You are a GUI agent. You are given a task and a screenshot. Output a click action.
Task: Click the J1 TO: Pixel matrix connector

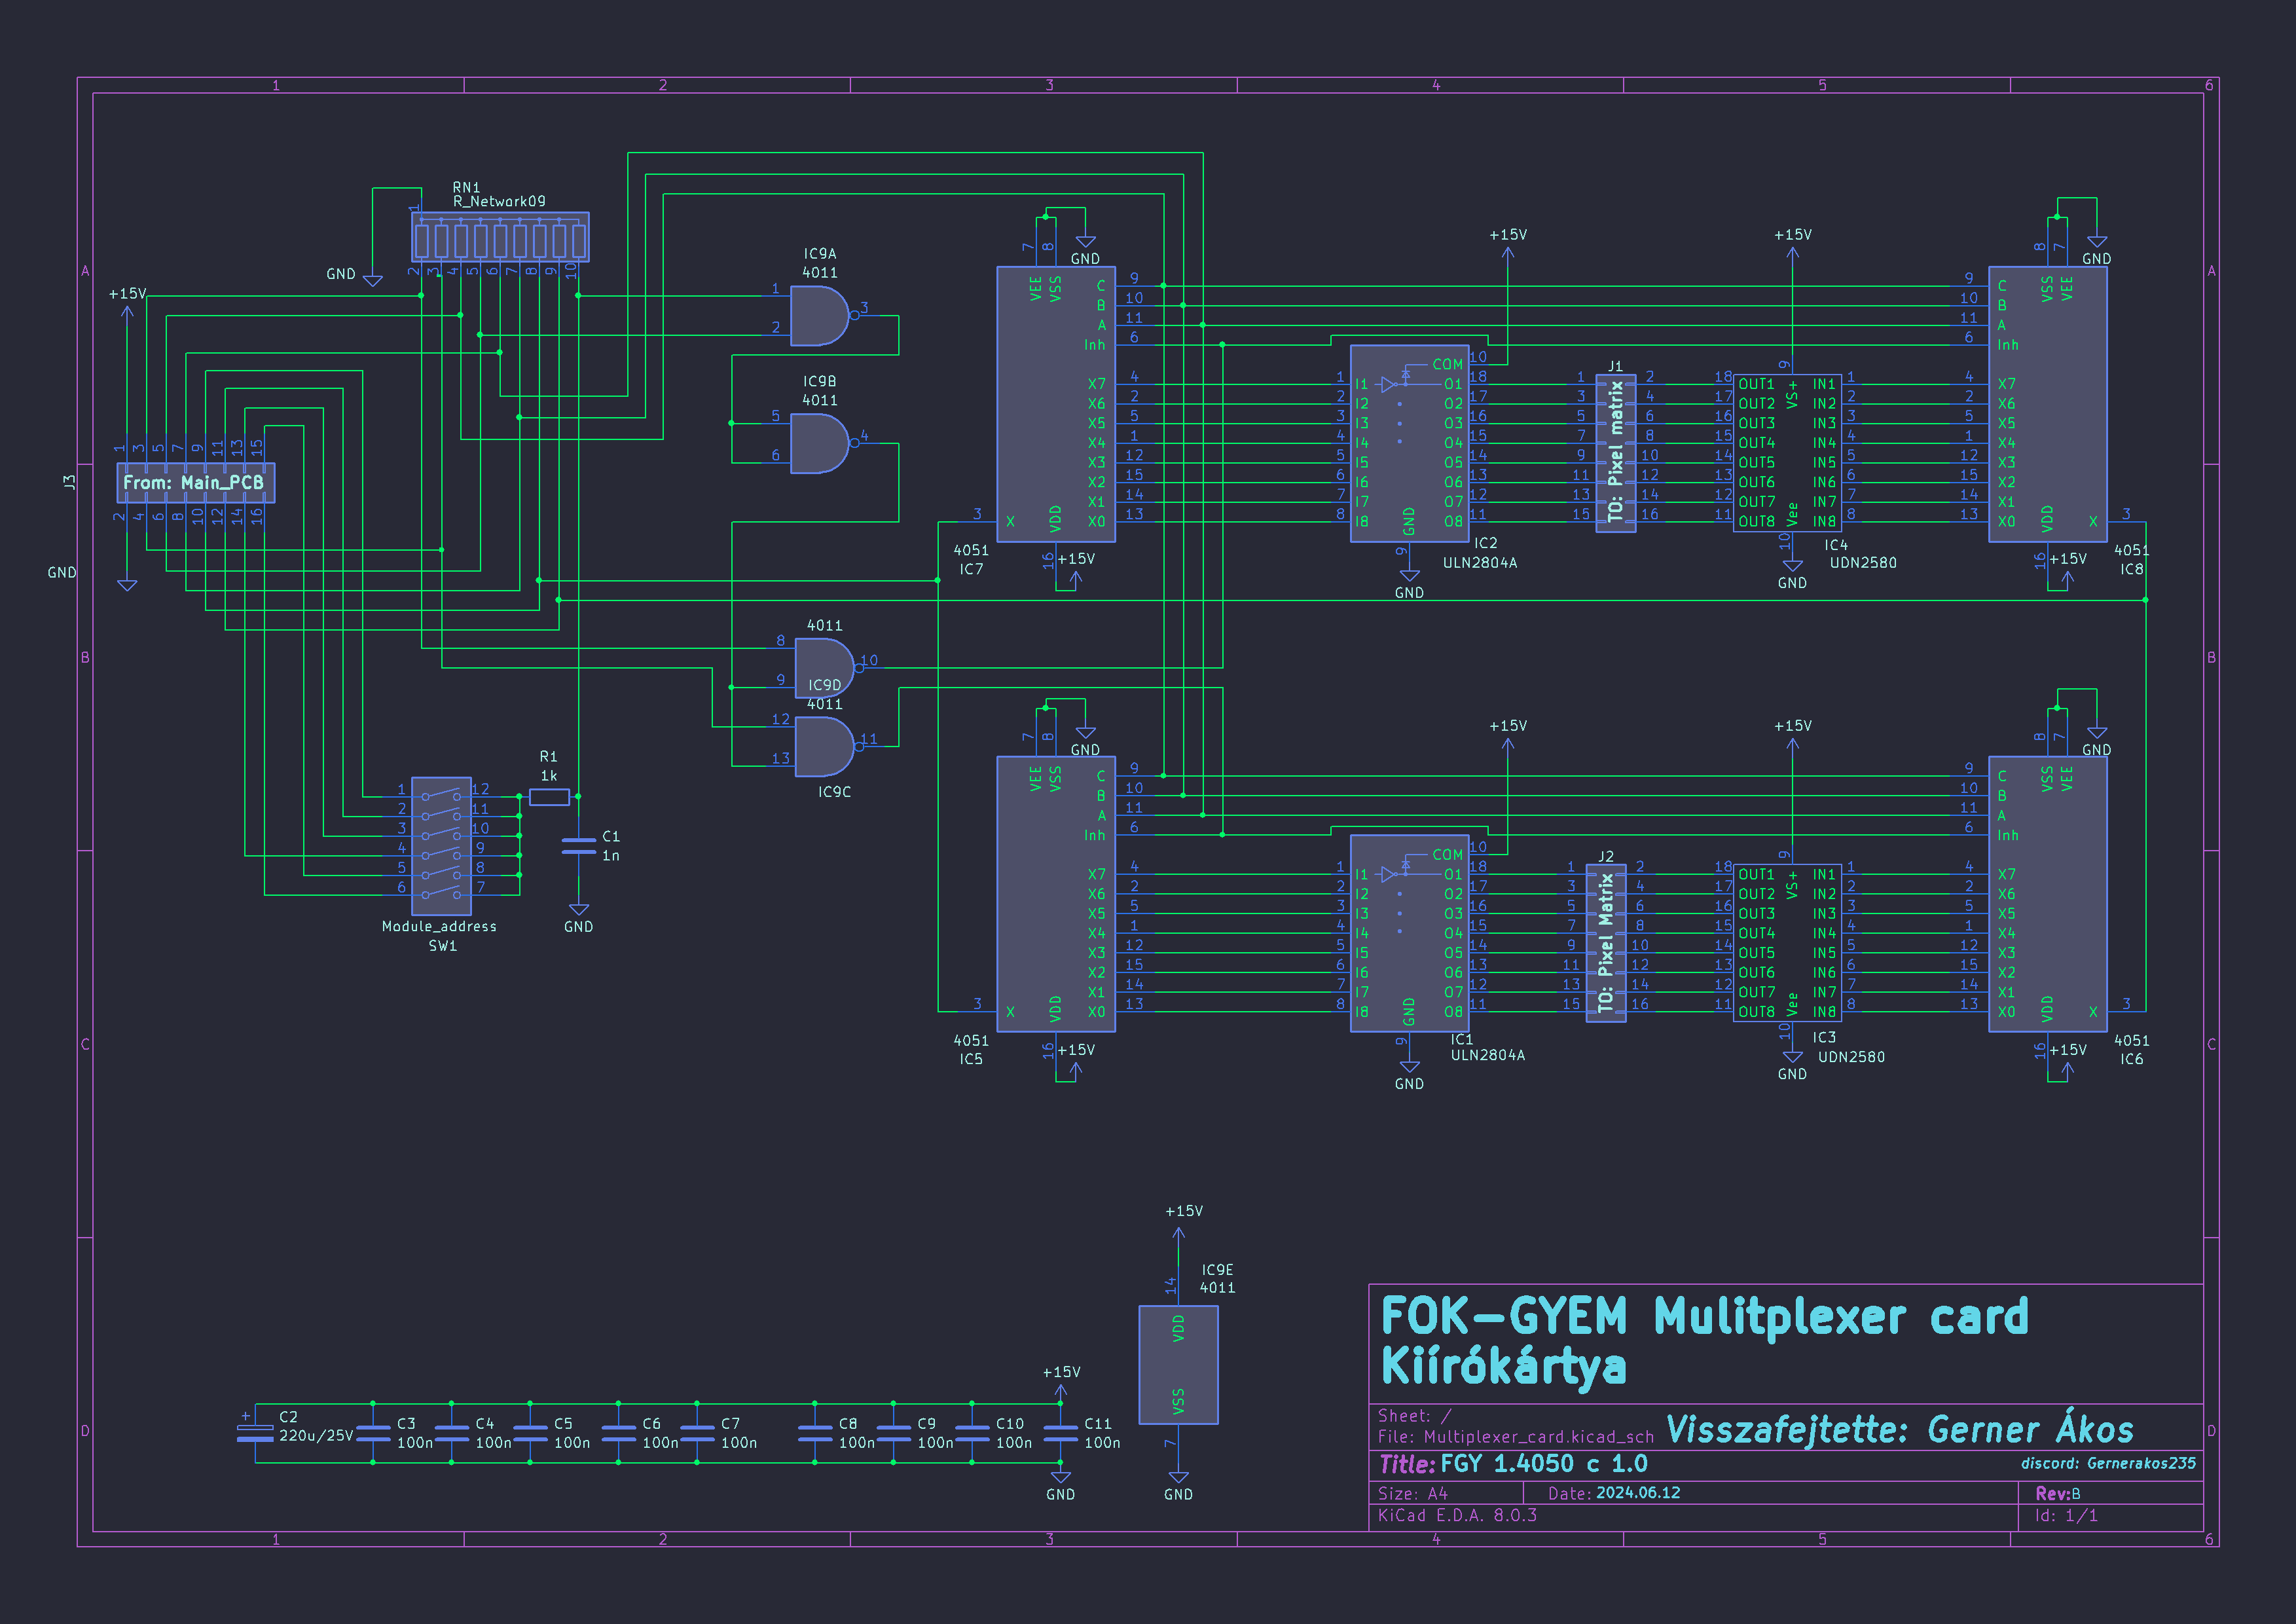[1615, 453]
